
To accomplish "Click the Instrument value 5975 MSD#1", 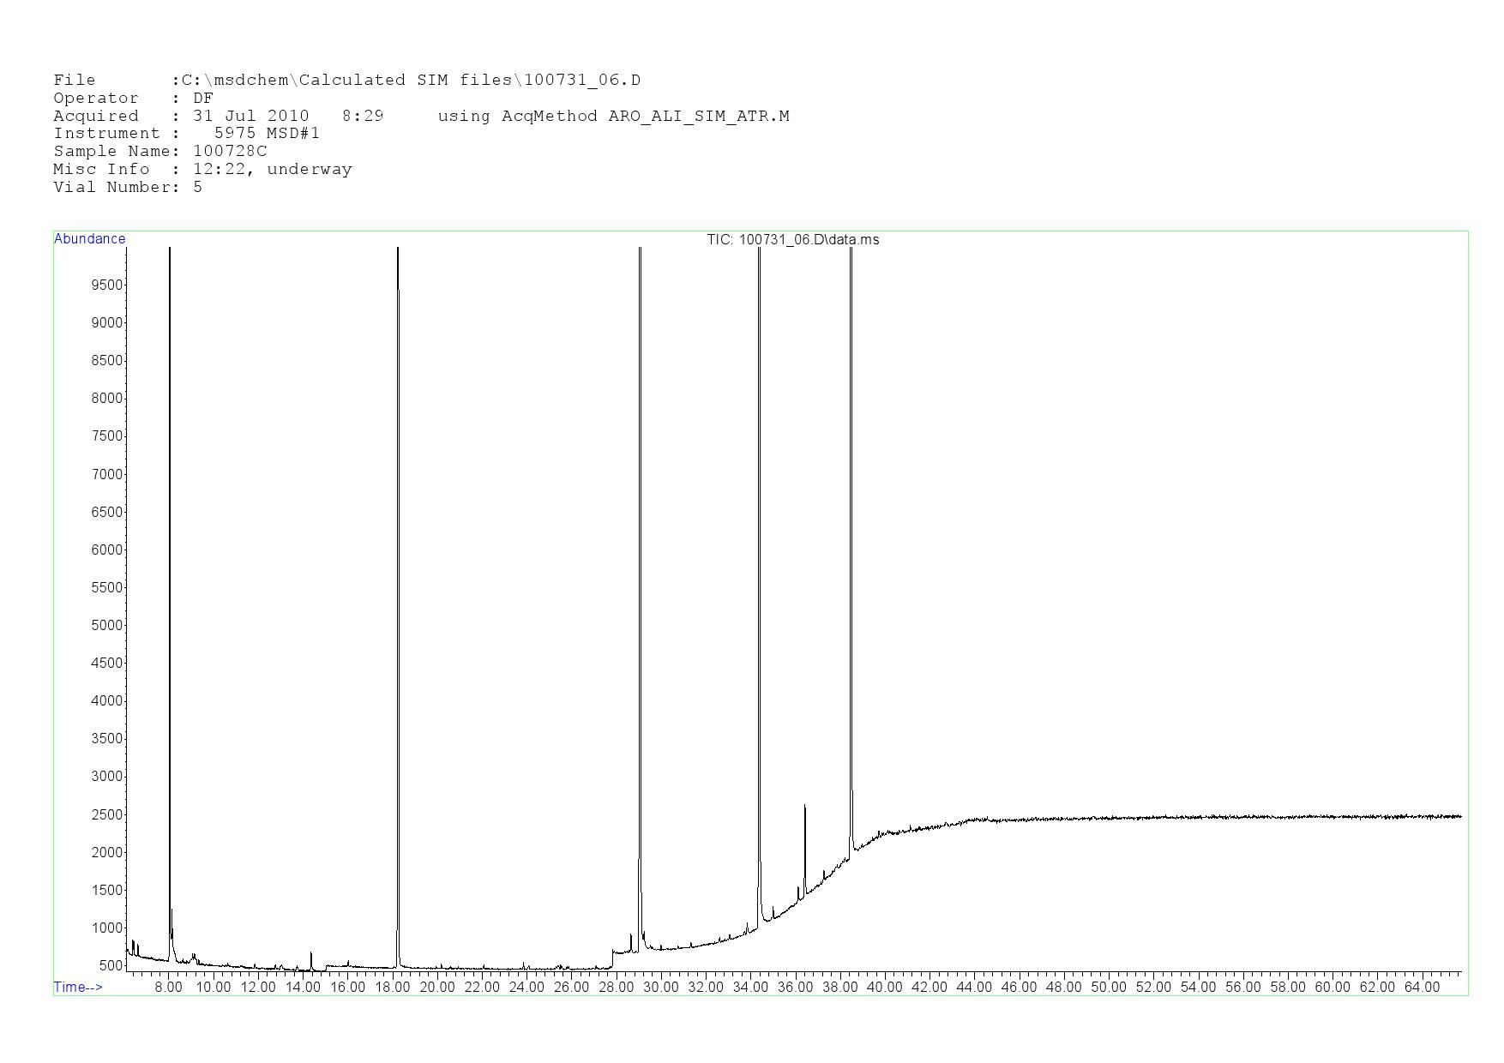I will point(267,133).
